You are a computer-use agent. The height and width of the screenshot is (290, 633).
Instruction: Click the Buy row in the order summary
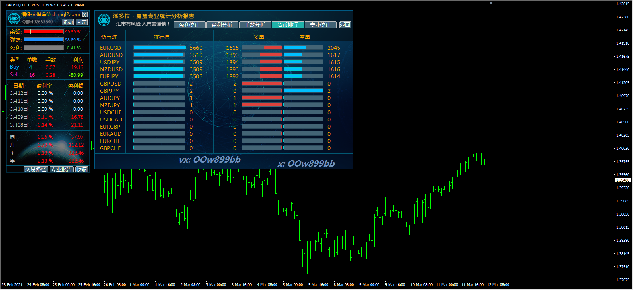(x=47, y=67)
